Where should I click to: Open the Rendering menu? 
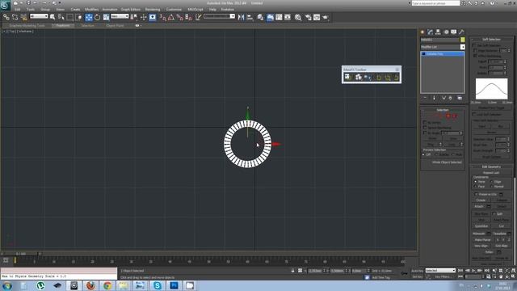click(153, 9)
